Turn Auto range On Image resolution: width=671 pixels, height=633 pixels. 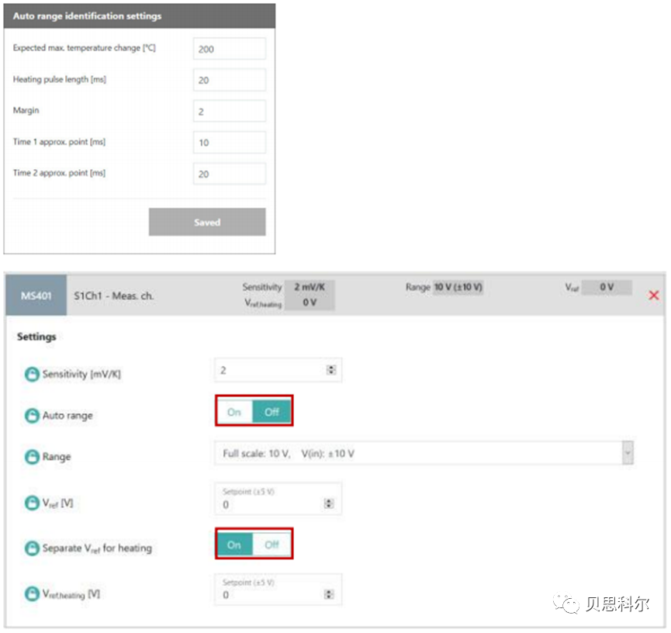[233, 412]
